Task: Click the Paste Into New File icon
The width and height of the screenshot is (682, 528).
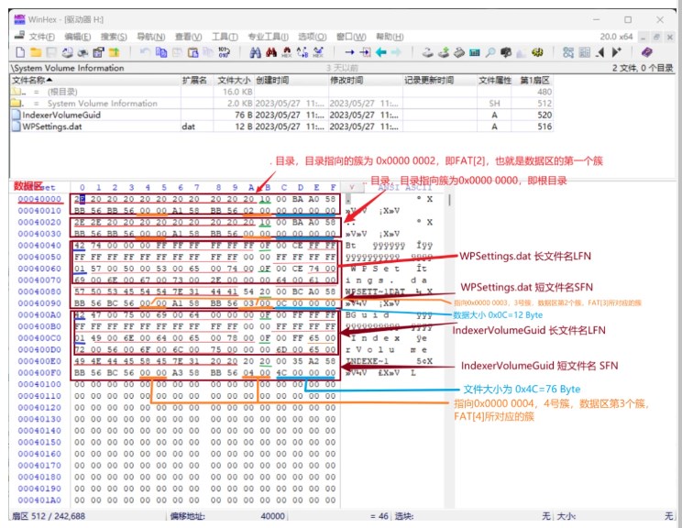Action: tap(192, 52)
